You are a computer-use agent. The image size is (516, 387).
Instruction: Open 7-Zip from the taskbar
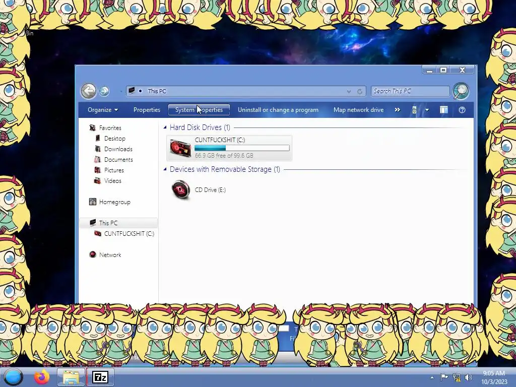[100, 377]
